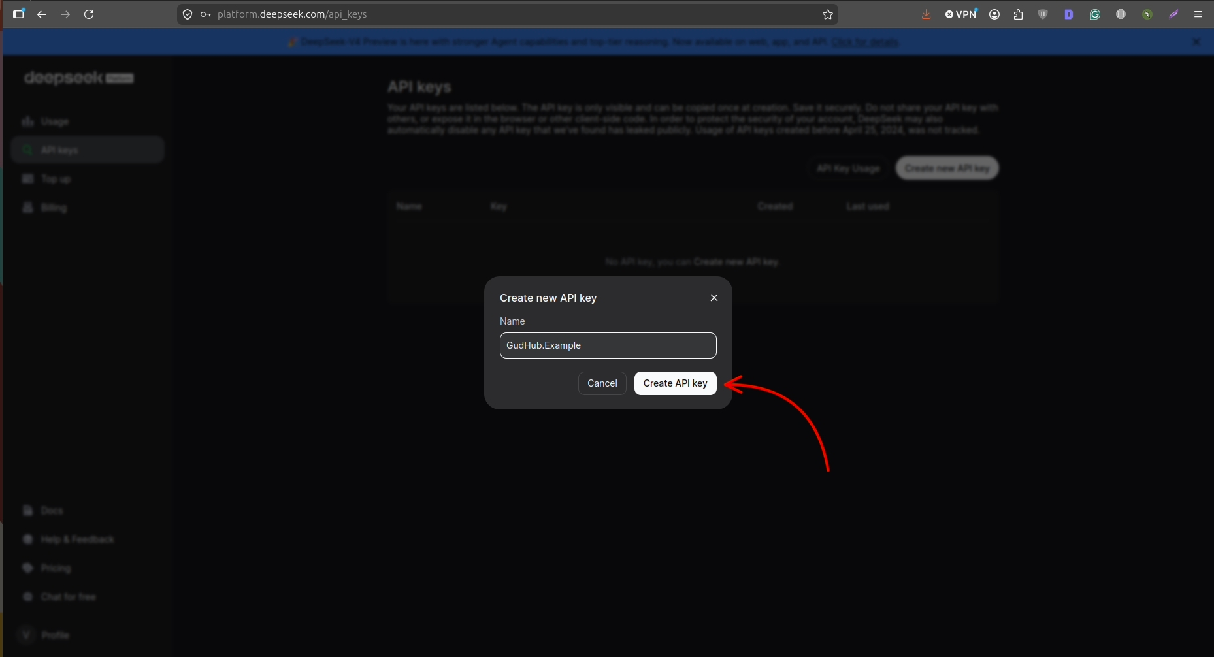Image resolution: width=1214 pixels, height=657 pixels.
Task: Open the Grammarly extension icon
Action: point(1095,14)
